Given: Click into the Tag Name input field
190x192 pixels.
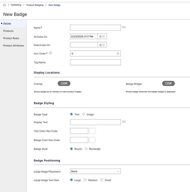Looking at the screenshot, I should pyautogui.click(x=95, y=62).
